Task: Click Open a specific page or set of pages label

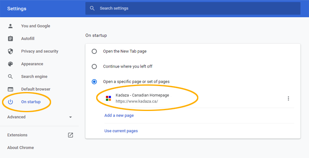Action: point(136,82)
